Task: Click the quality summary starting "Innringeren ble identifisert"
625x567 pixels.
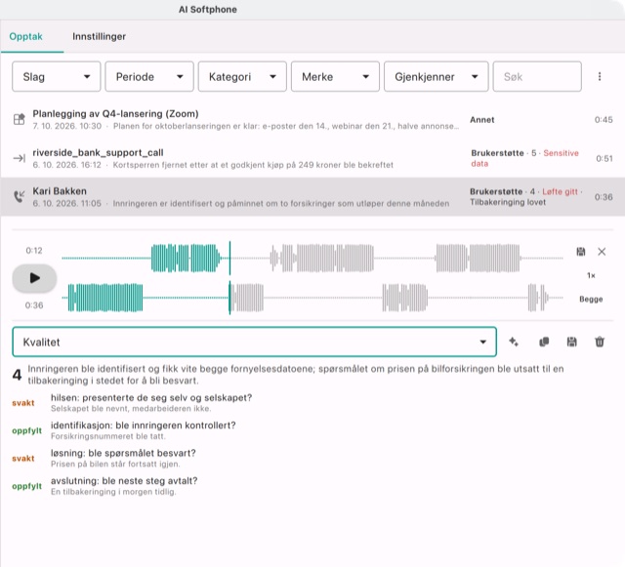Action: coord(295,375)
